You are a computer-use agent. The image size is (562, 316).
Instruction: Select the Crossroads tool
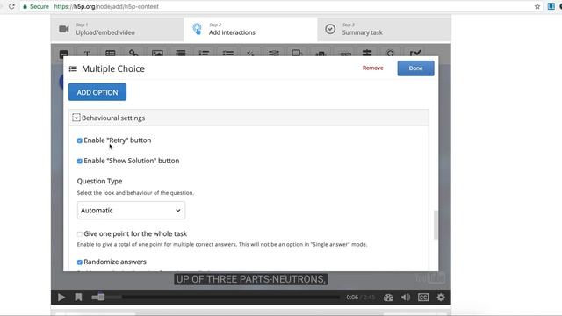coord(367,53)
